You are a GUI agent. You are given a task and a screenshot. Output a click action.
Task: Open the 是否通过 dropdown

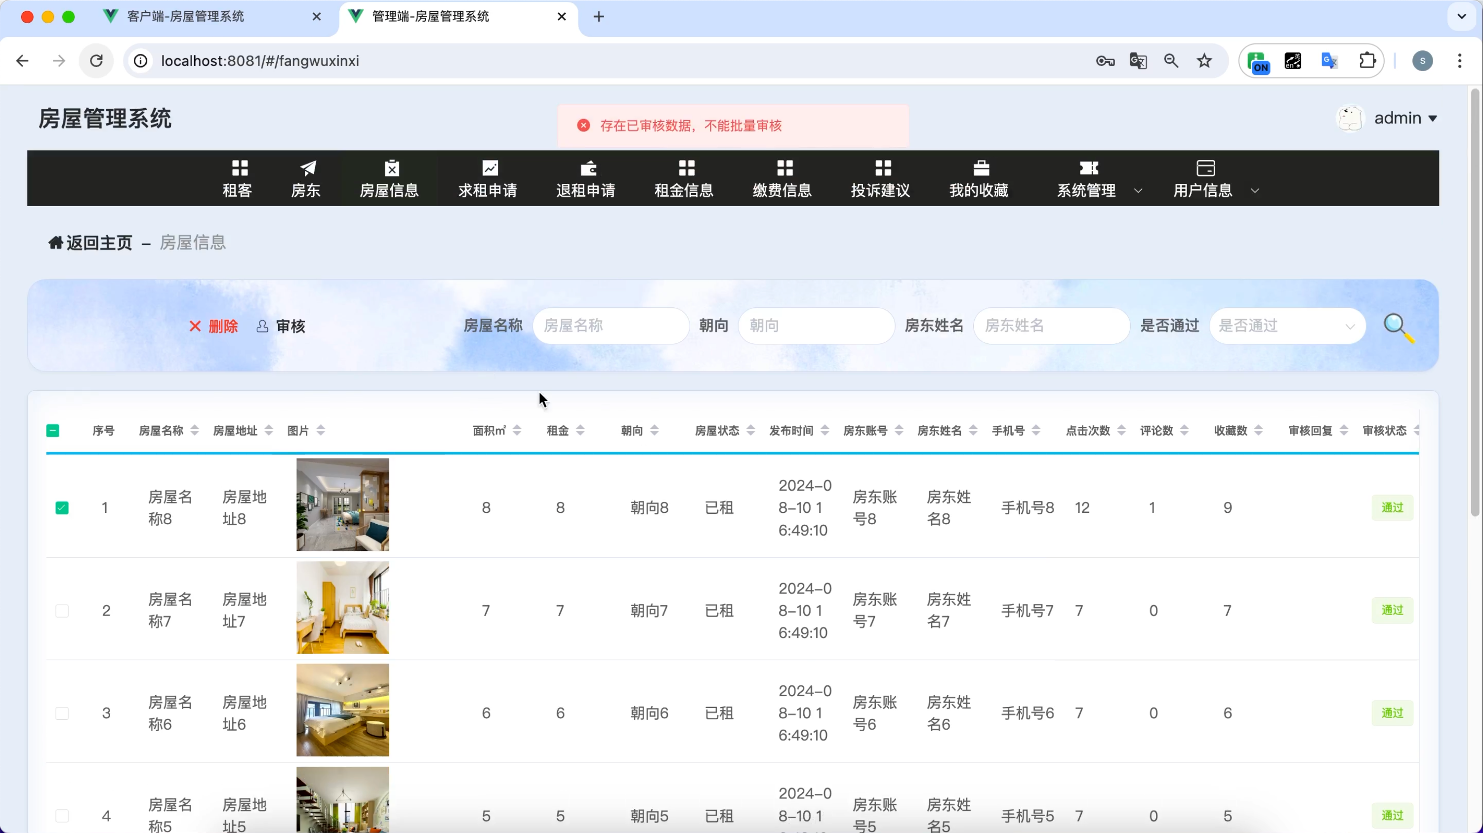pyautogui.click(x=1287, y=326)
